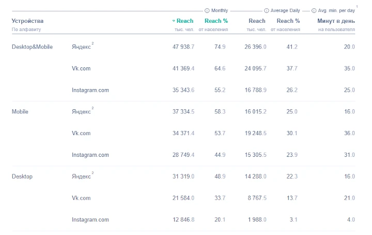Open Instagram.com in the Desktop&Mobile group
372x235 pixels.
(x=90, y=90)
